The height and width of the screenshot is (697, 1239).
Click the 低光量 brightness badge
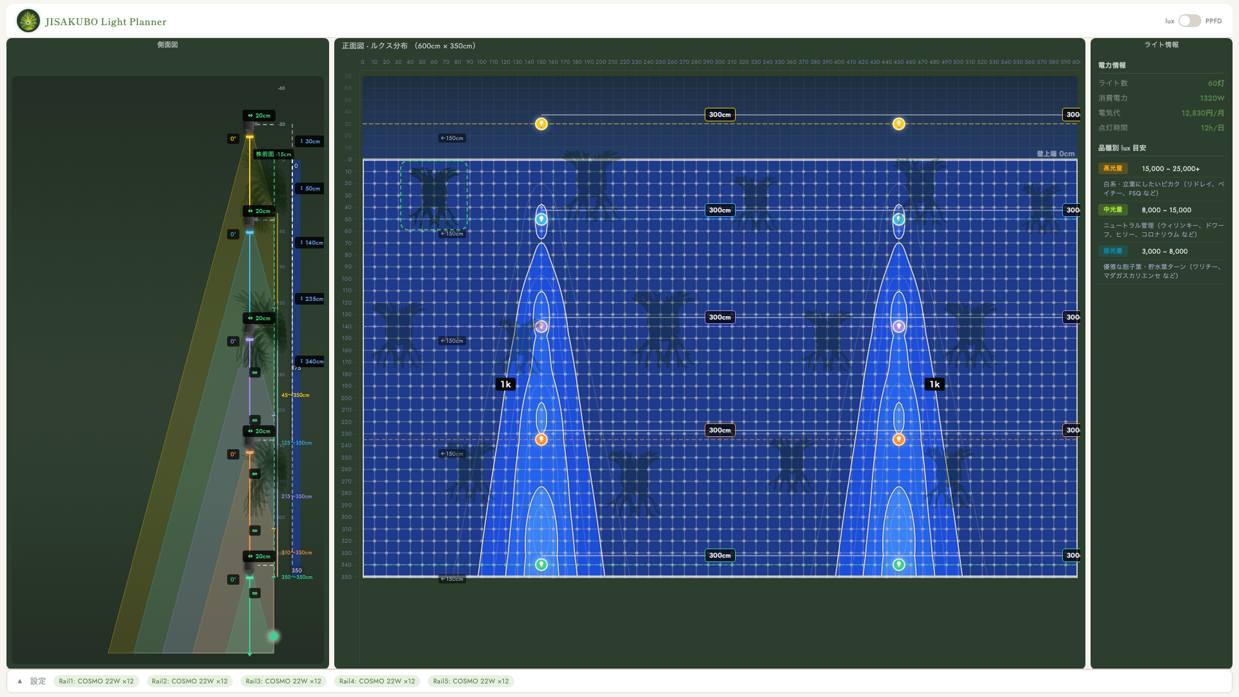[x=1113, y=251]
